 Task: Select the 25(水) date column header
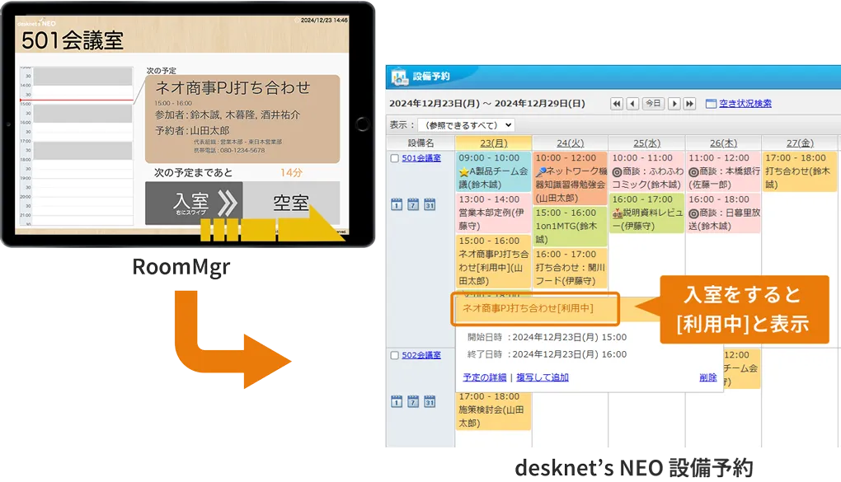(647, 143)
